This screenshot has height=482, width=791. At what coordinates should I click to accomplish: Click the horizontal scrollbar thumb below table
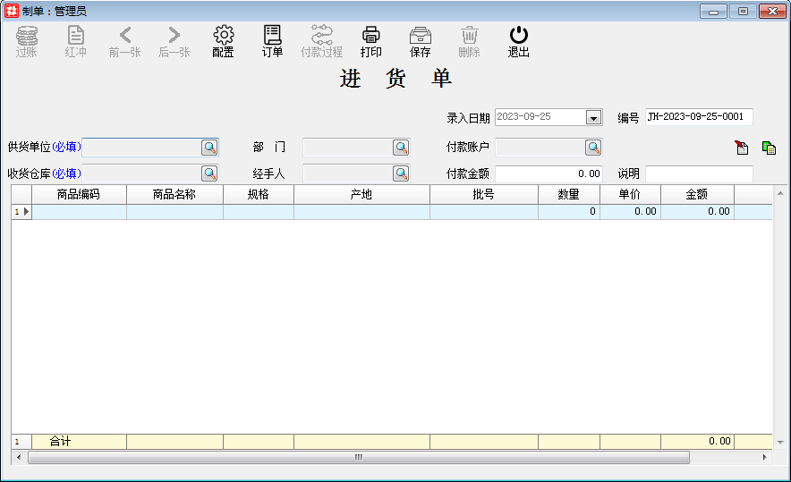358,457
